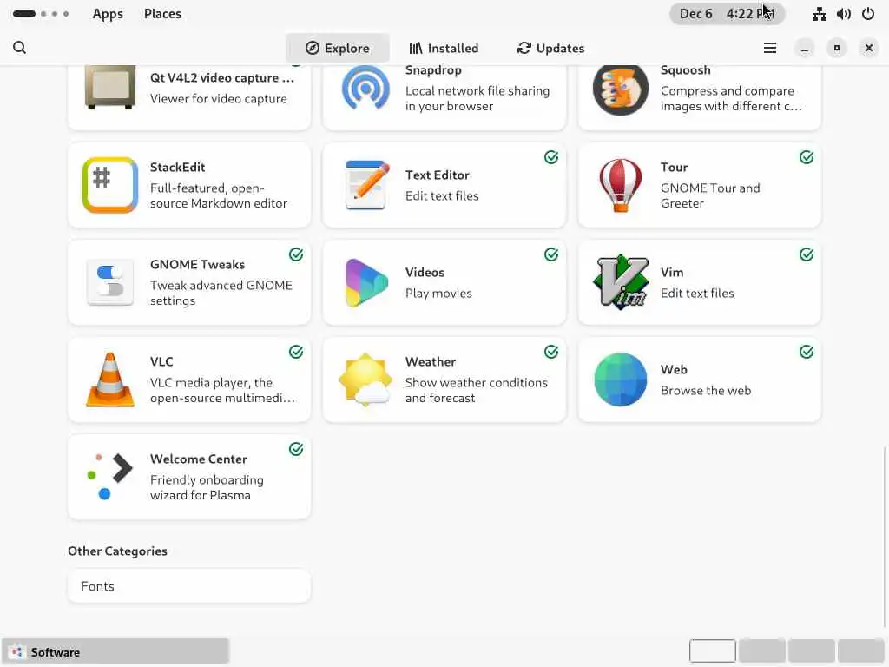Image resolution: width=889 pixels, height=667 pixels.
Task: Click the network status icon
Action: (819, 14)
